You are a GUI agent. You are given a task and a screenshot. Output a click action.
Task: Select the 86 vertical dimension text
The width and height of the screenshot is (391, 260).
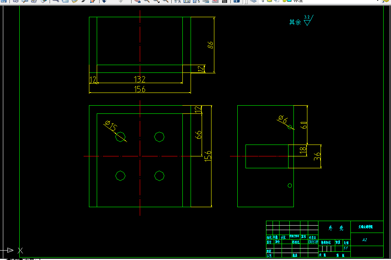[210, 45]
